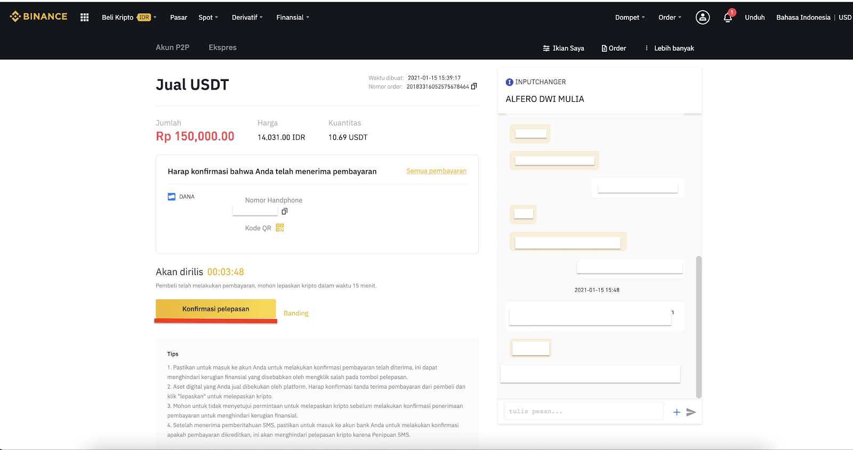Viewport: 853px width, 450px height.
Task: Open the P2P Order page
Action: [x=614, y=48]
